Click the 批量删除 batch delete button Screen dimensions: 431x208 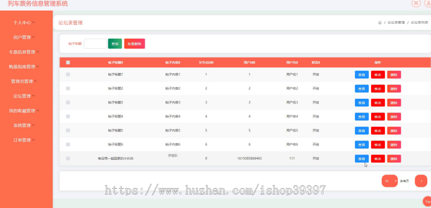pyautogui.click(x=135, y=44)
